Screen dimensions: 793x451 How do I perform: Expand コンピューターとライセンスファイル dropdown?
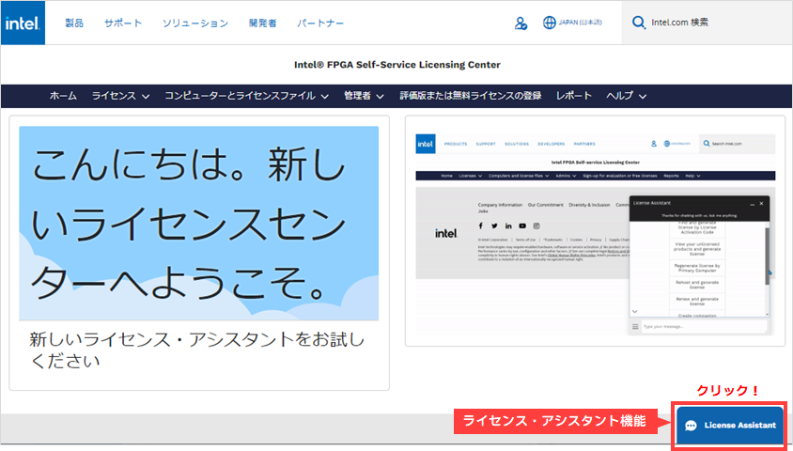(x=246, y=96)
